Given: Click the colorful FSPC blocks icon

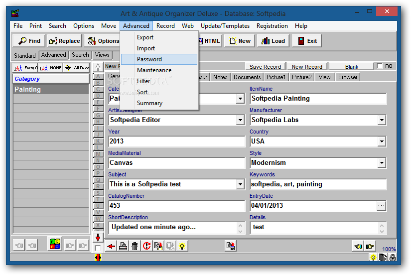Looking at the screenshot, I should [x=55, y=244].
